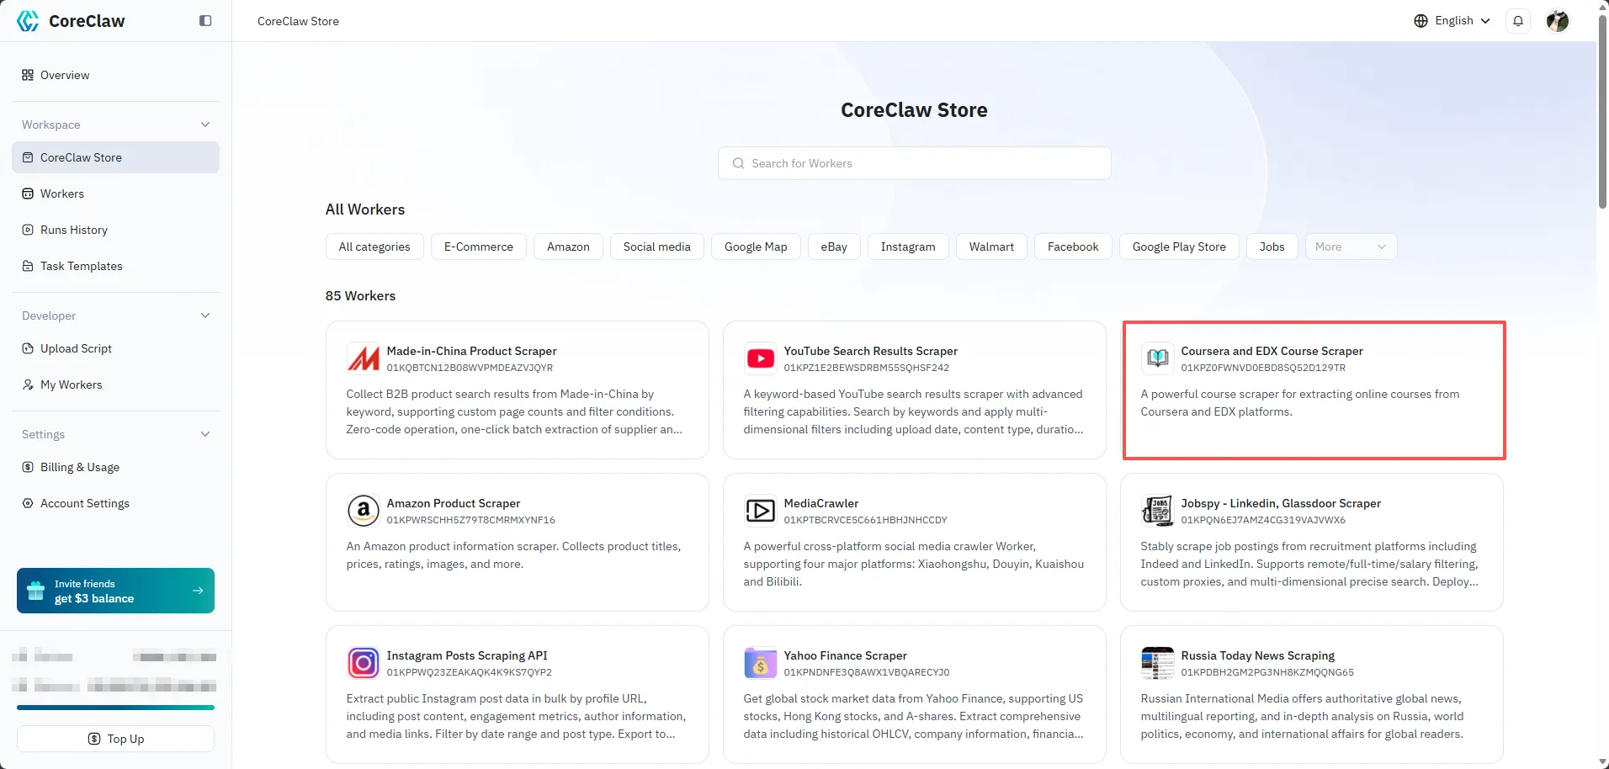This screenshot has height=769, width=1609.
Task: Open Overview from the sidebar
Action: coord(115,75)
